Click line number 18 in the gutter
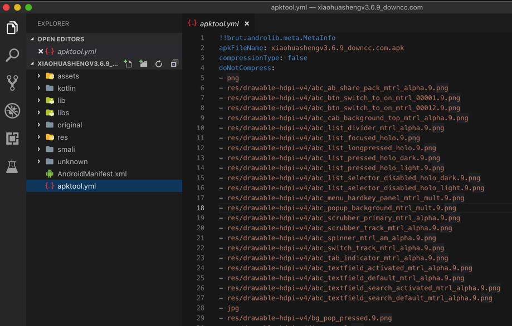 click(x=201, y=208)
